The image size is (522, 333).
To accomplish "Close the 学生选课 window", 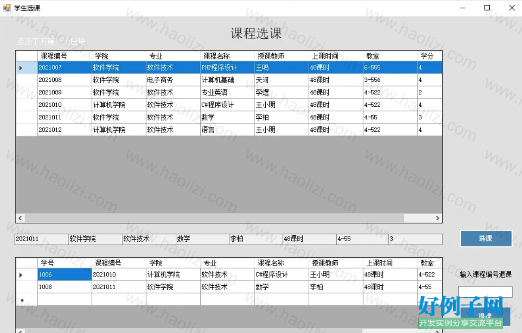I will click(512, 8).
